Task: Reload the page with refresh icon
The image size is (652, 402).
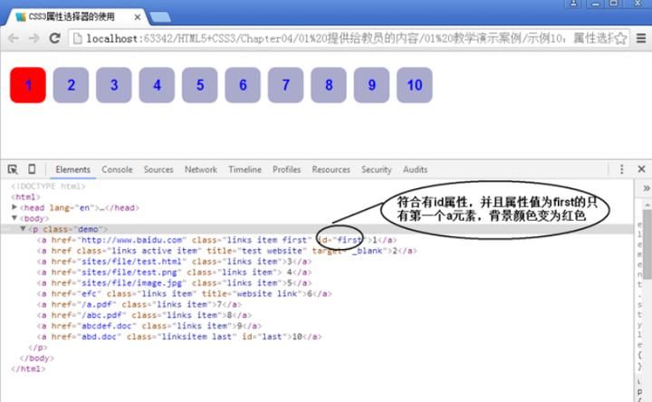Action: tap(55, 38)
